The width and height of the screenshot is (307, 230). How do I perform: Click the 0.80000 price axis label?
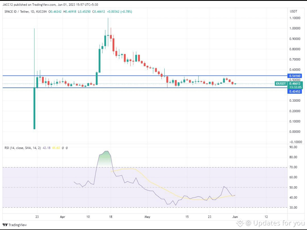295,49
